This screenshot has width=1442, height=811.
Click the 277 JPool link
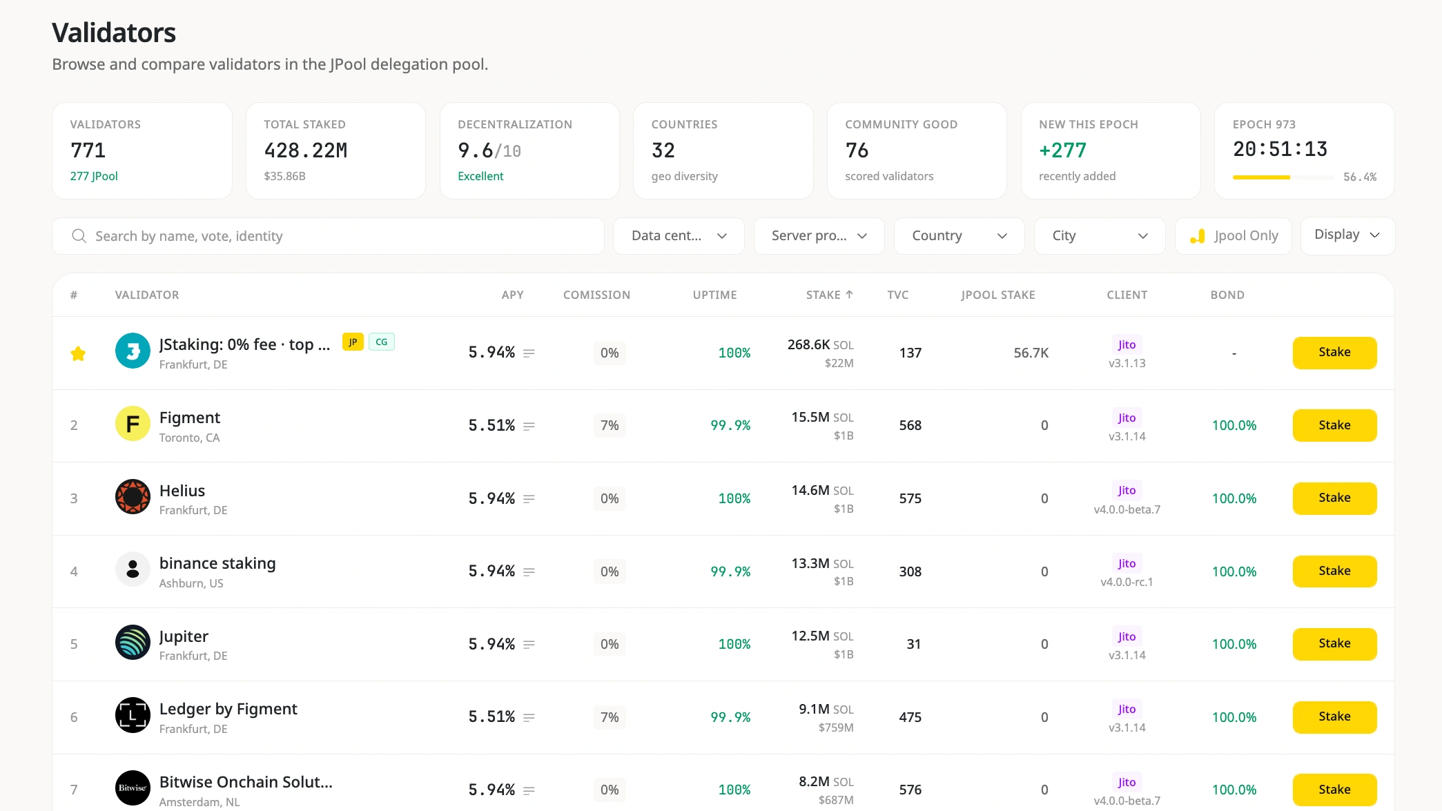94,176
